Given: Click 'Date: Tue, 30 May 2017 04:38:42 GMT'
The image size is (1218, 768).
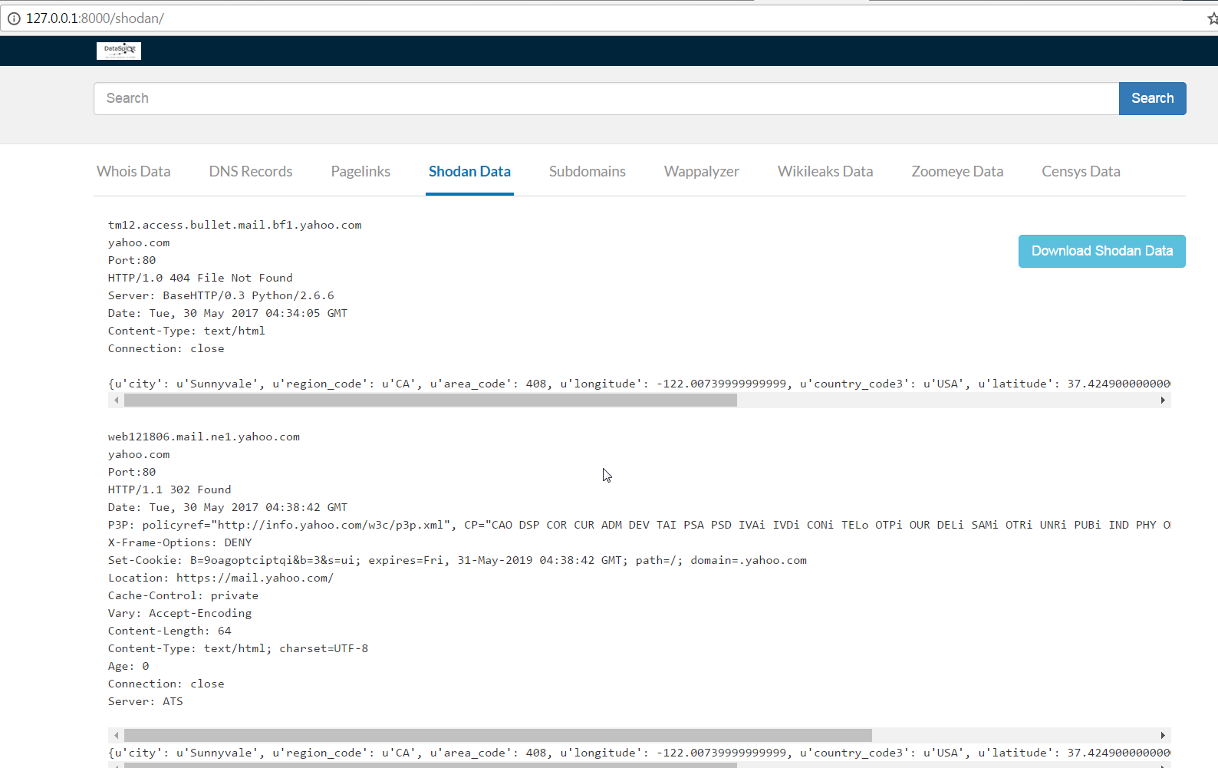Looking at the screenshot, I should [x=228, y=507].
